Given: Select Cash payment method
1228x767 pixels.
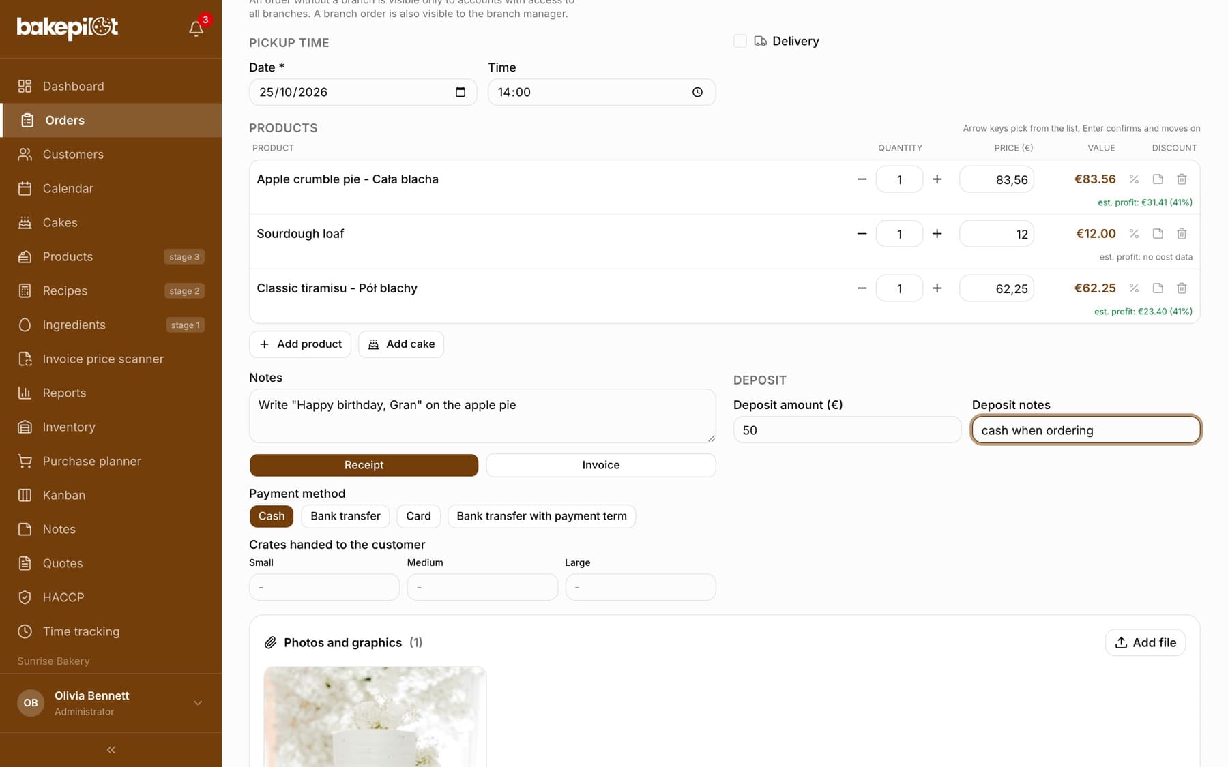Looking at the screenshot, I should (x=272, y=516).
